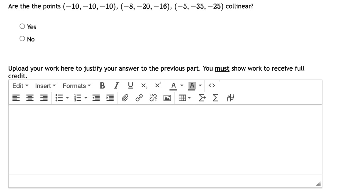Insert an image using picture icon
339x195 pixels.
[167, 98]
